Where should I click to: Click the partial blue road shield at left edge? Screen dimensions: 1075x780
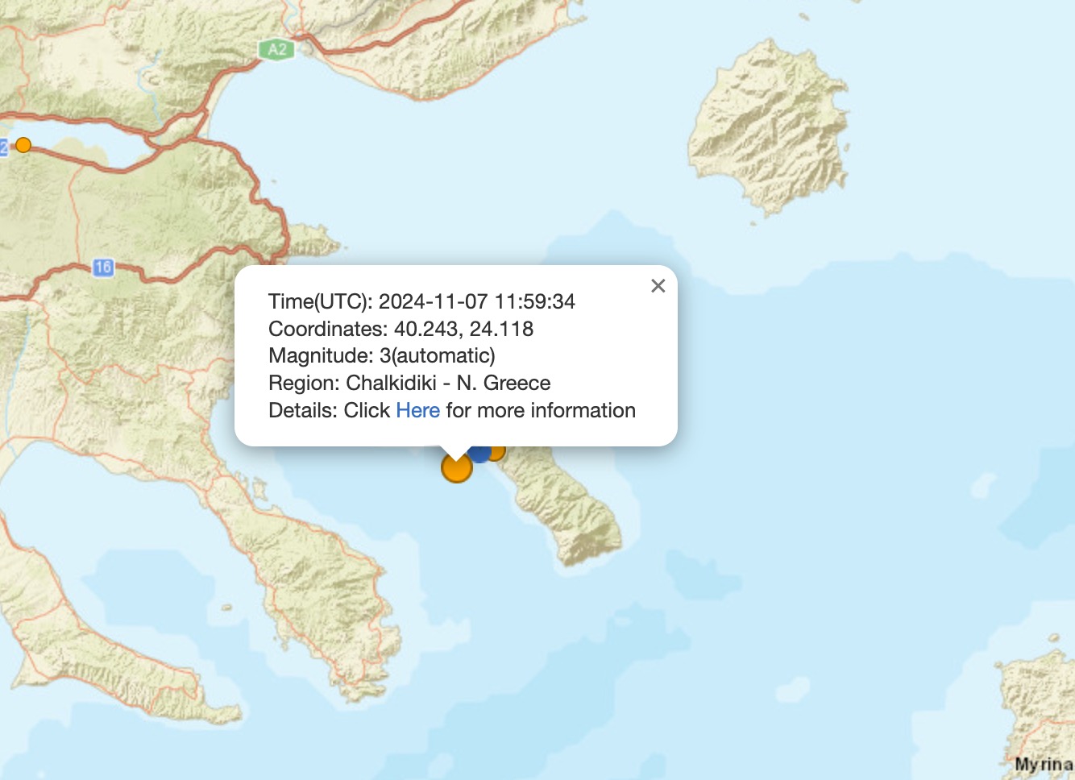(x=4, y=146)
